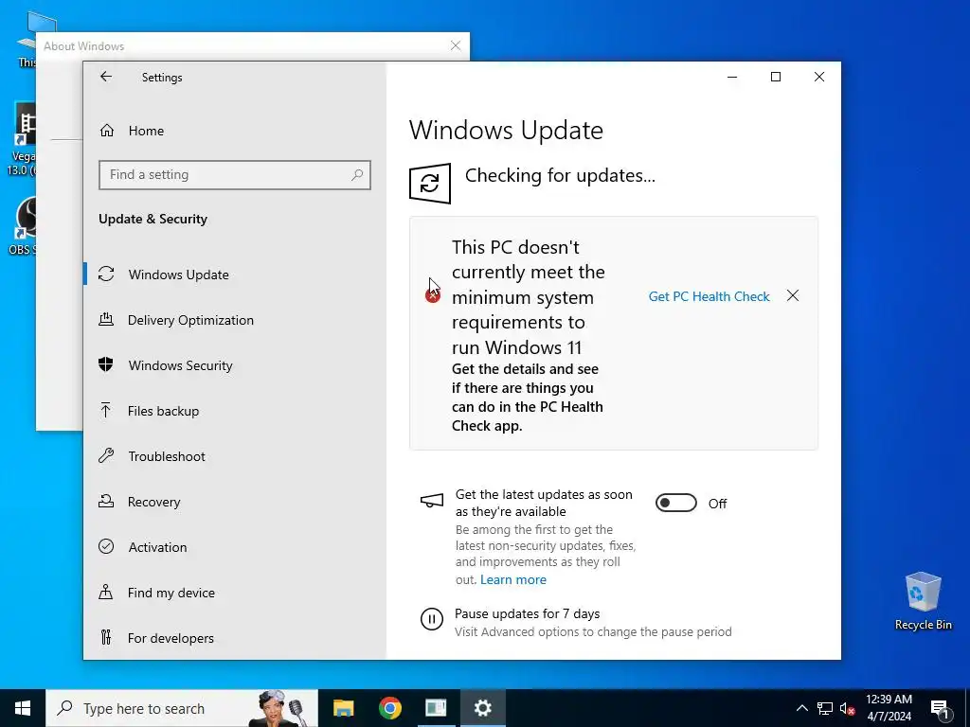Open the Learn more link

pos(512,580)
